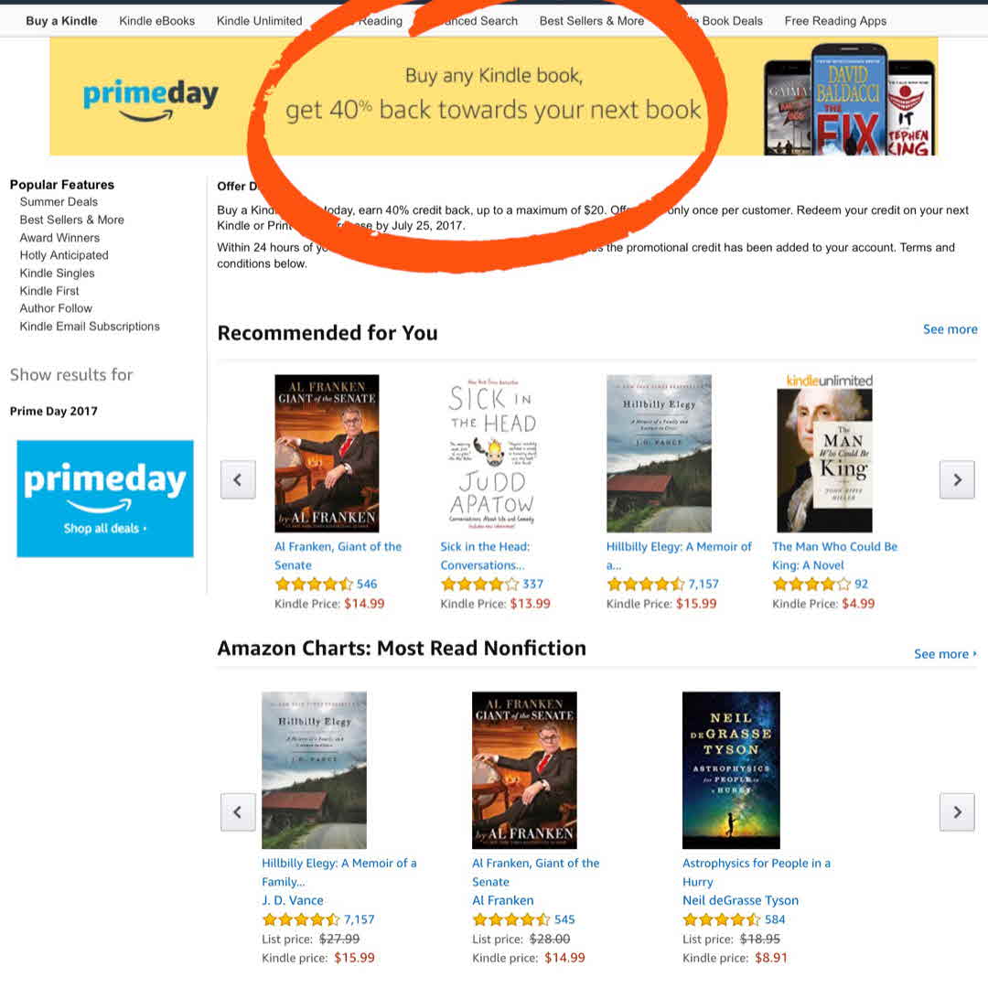The height and width of the screenshot is (988, 988).
Task: Open the blue Prime Day Shop all deals banner
Action: pos(105,499)
